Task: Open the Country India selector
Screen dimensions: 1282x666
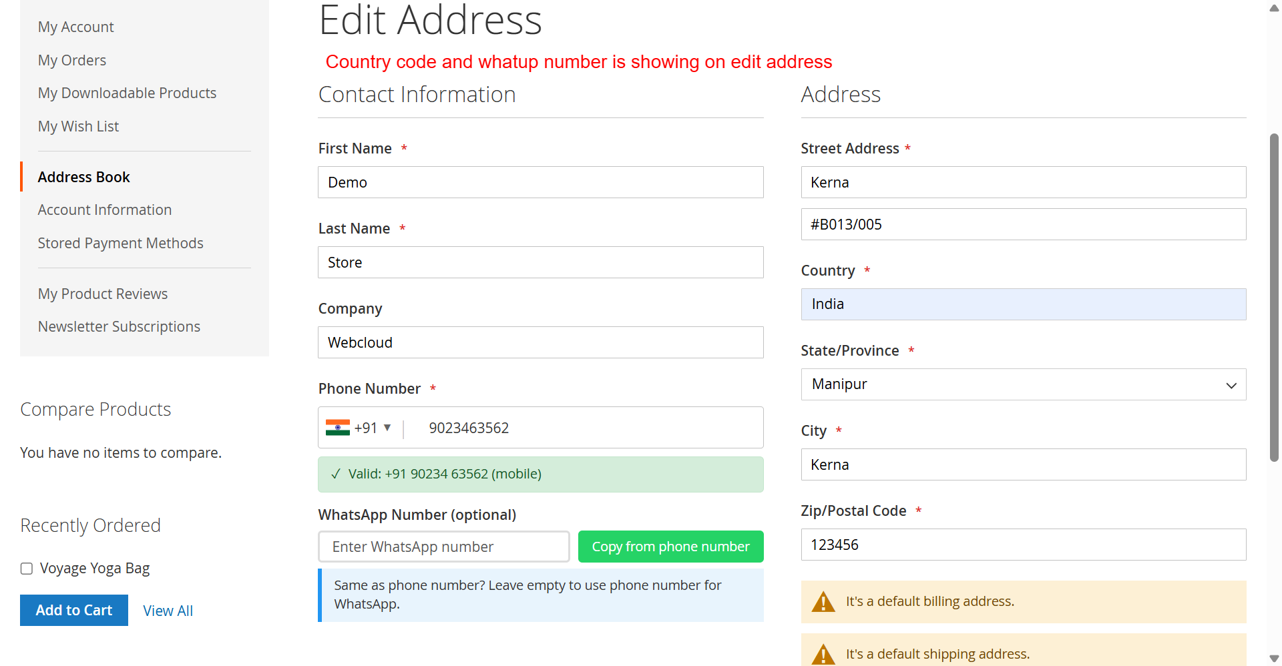Action: tap(1023, 304)
